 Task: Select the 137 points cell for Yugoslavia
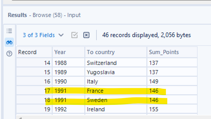(172, 72)
